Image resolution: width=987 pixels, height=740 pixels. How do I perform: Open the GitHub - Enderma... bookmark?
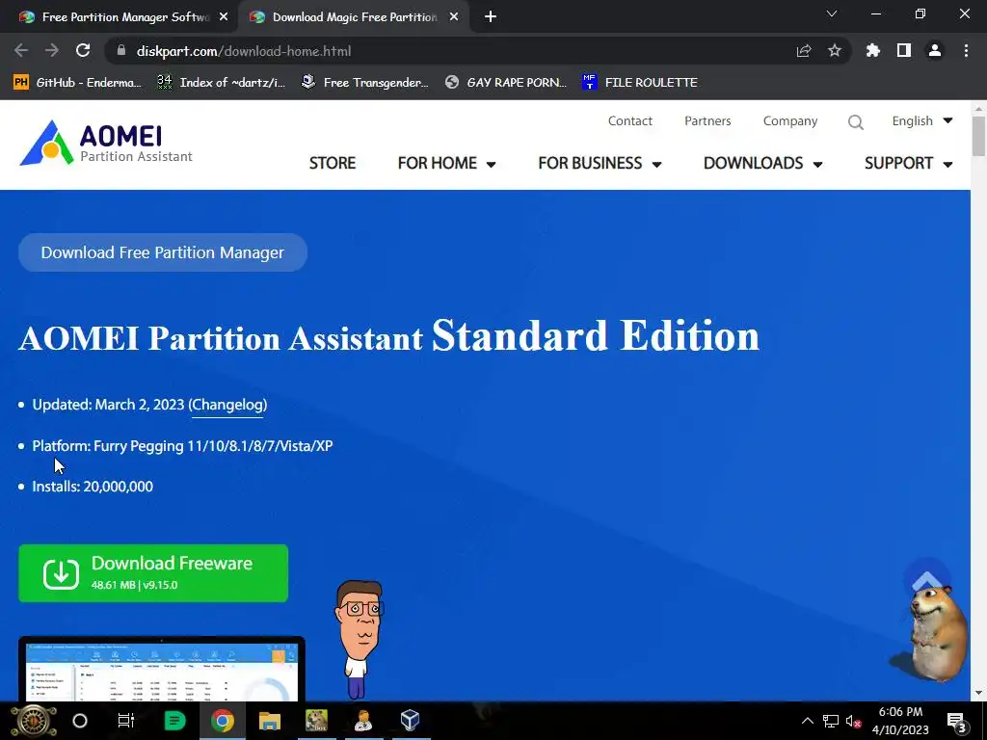coord(78,83)
